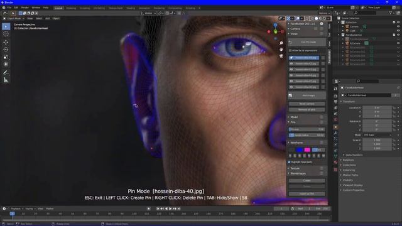Collapse the Wireframe panel section
The width and height of the screenshot is (402, 226).
tap(289, 143)
